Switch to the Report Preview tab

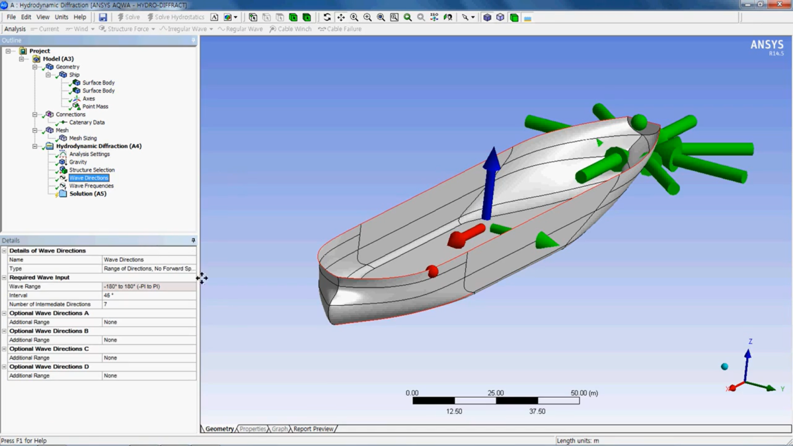(313, 429)
